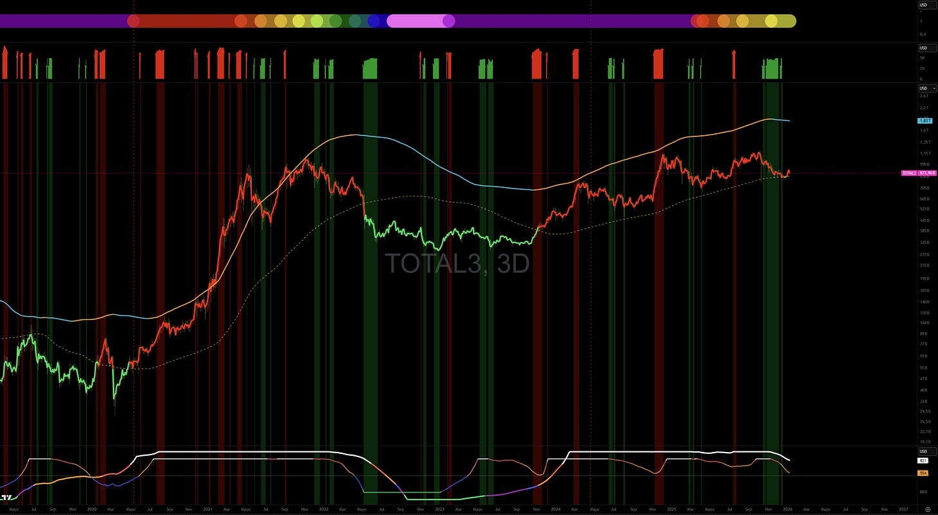Click the 34 B price scale level
The image size is (938, 515).
click(x=924, y=401)
